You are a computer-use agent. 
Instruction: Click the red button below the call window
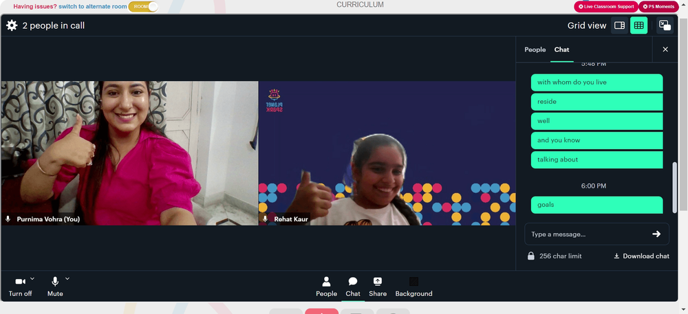(x=321, y=311)
